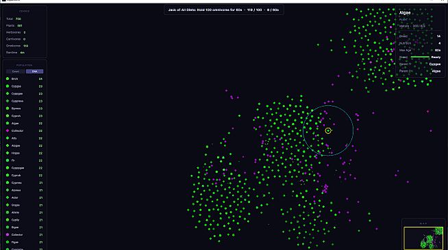Screen dimensions: 448x250
Task: Click the Acer species icon
Action: [8, 197]
